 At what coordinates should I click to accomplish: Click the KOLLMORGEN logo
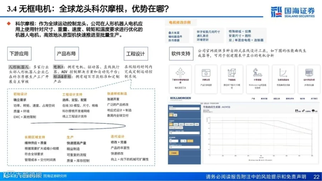[181, 98]
